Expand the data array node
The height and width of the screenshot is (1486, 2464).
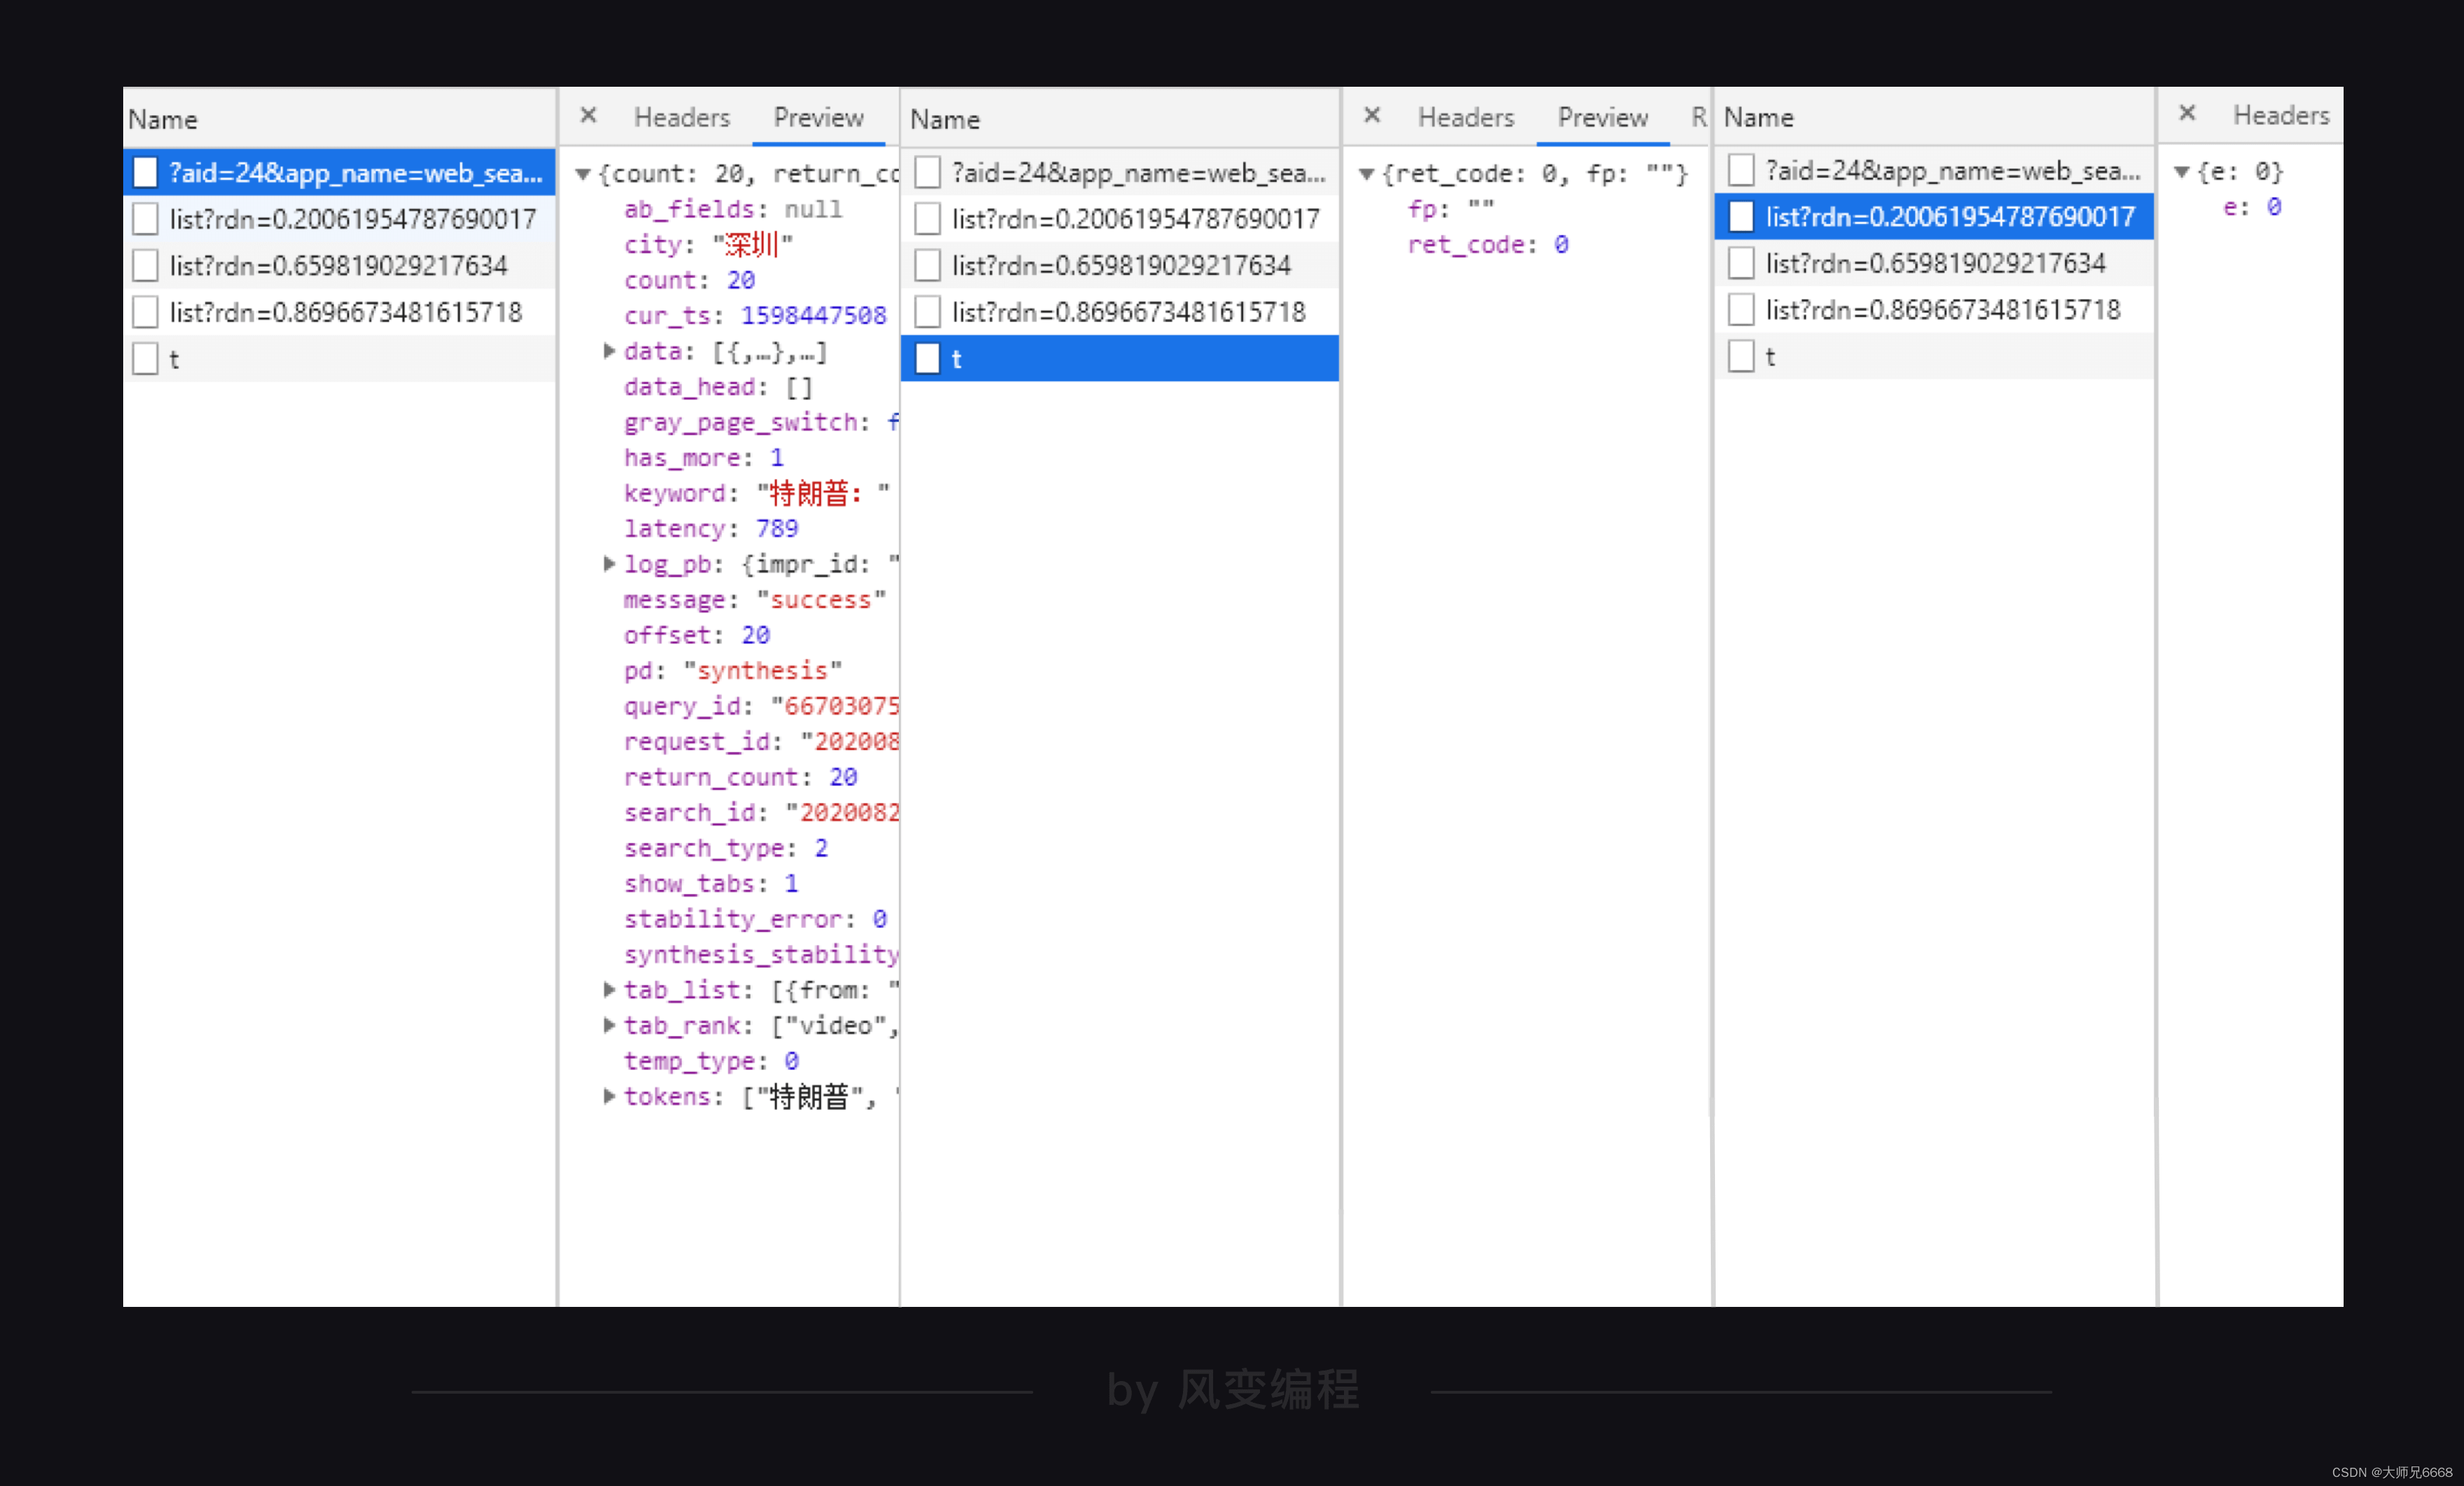pyautogui.click(x=609, y=351)
